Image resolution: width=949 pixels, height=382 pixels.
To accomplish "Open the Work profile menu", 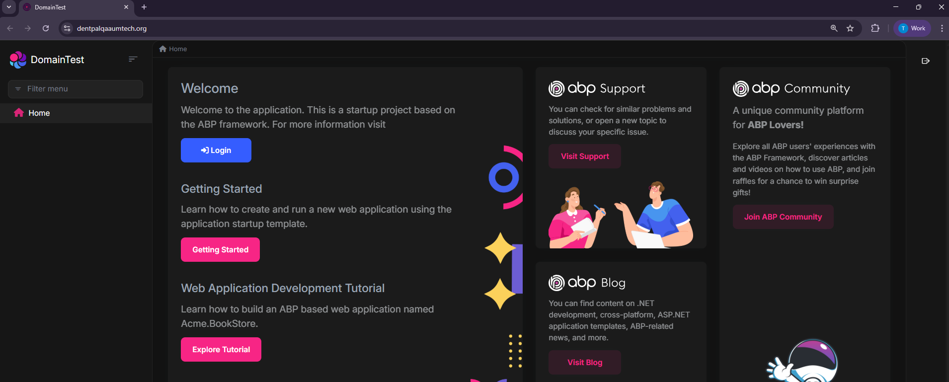I will tap(912, 28).
